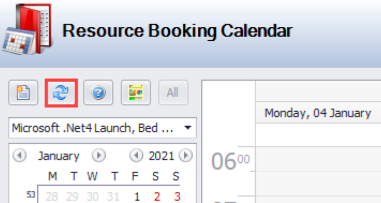Go to previous month arrow beside January
The height and width of the screenshot is (203, 381).
click(20, 155)
